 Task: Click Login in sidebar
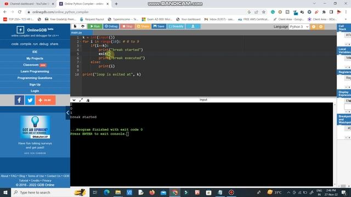point(35,91)
